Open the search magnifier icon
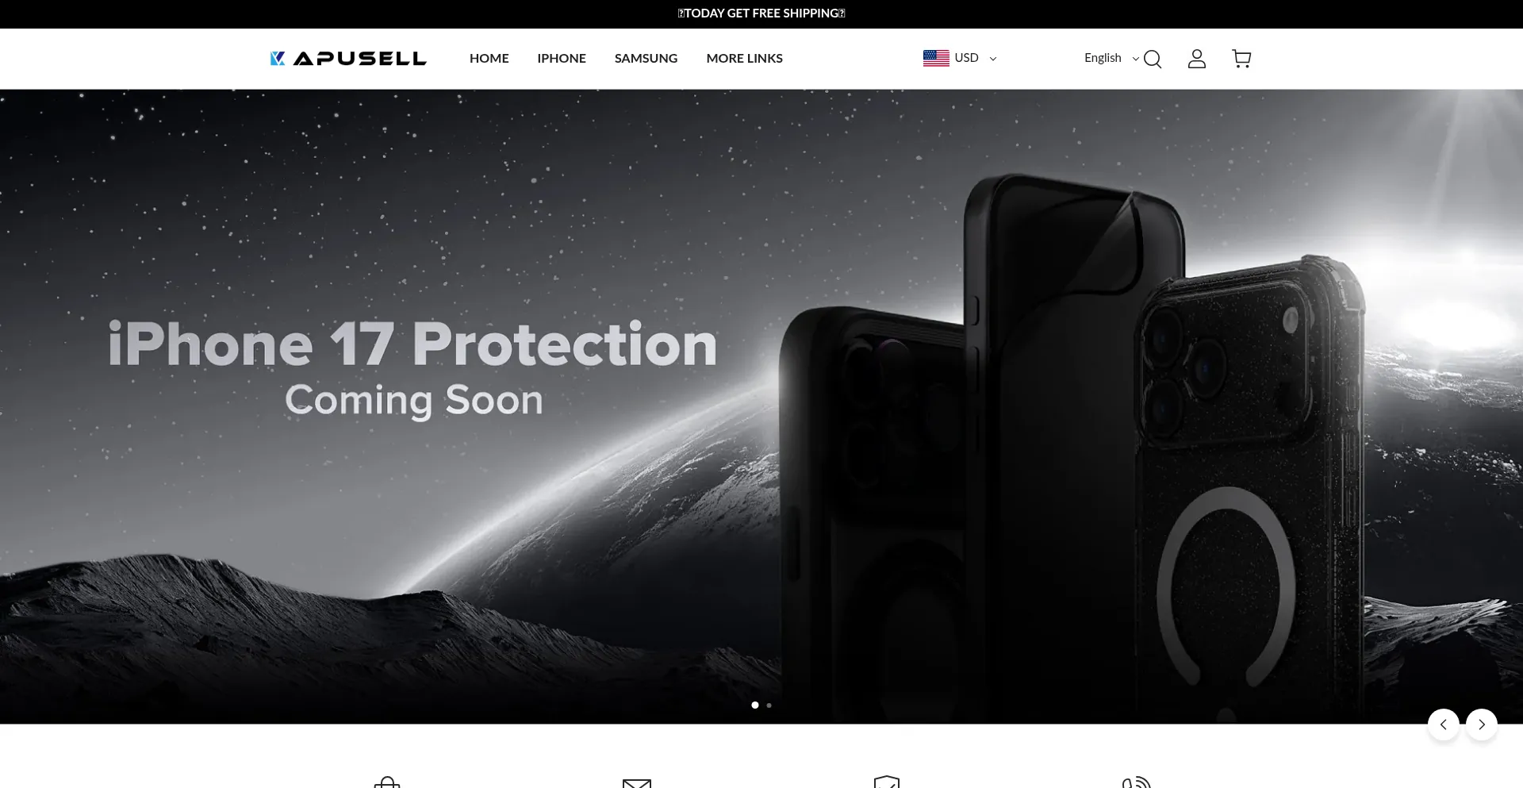Image resolution: width=1523 pixels, height=788 pixels. (1153, 59)
